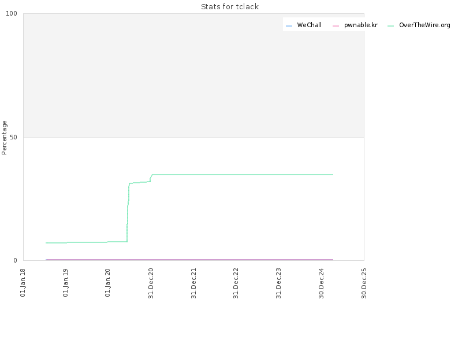Screen dimensions: 462x347
Task: Click the 0 y-axis tick label
Action: tap(16, 260)
